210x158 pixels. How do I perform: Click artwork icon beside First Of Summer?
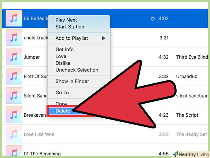(x=14, y=76)
